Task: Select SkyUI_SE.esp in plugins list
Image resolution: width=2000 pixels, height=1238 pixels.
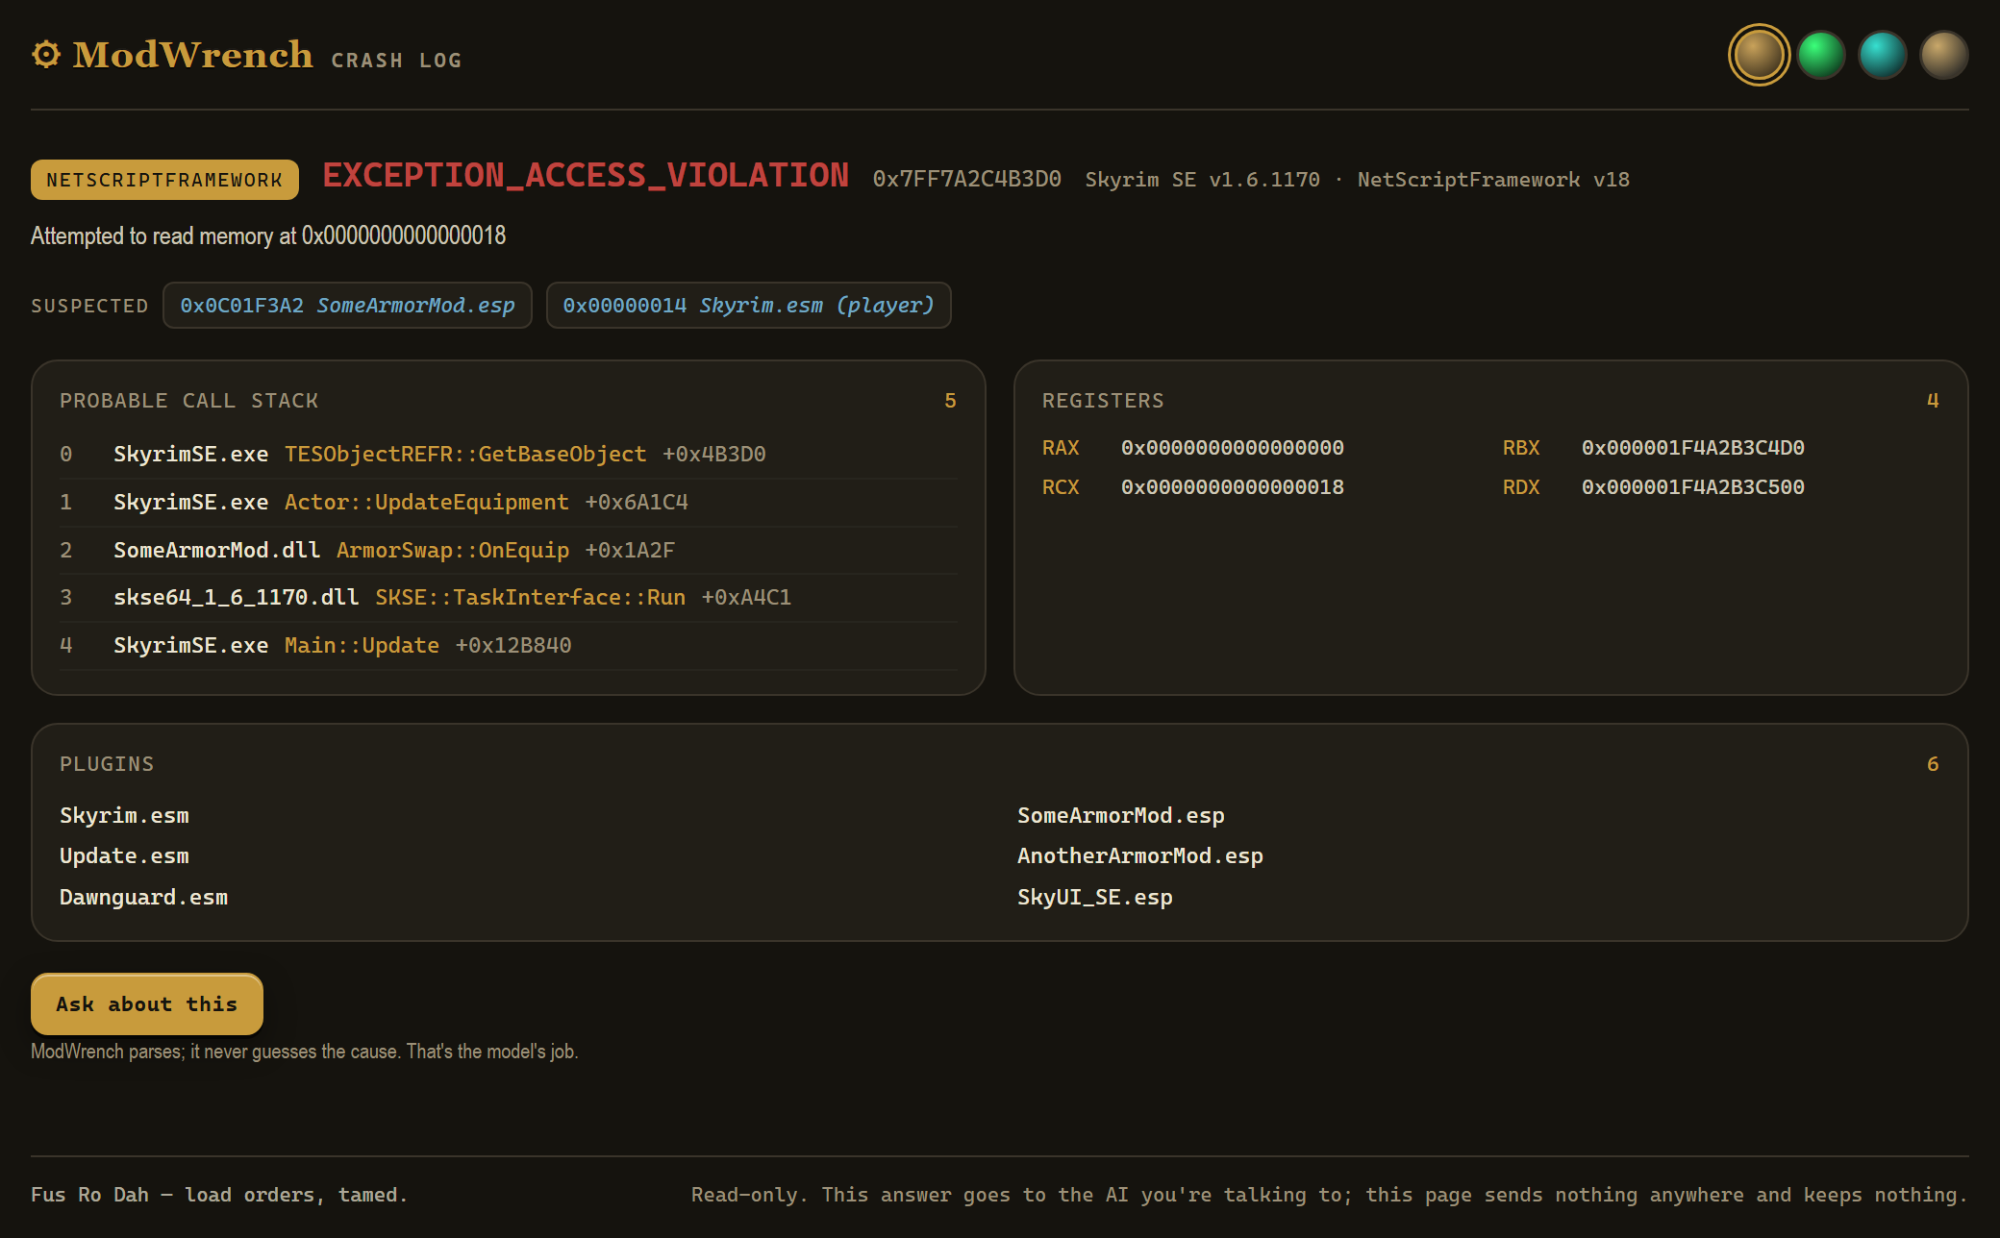Action: click(x=1095, y=897)
